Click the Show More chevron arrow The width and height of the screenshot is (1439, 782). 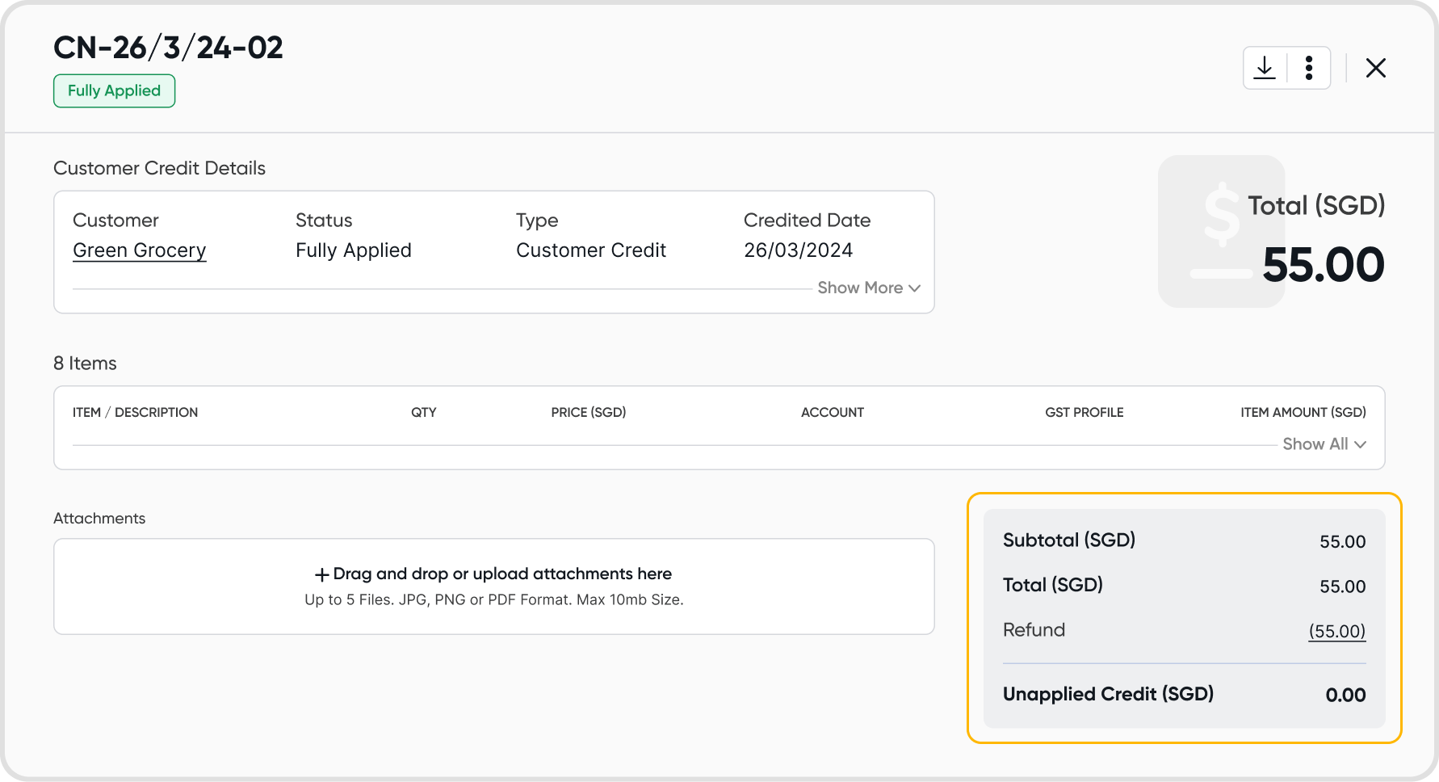click(914, 288)
